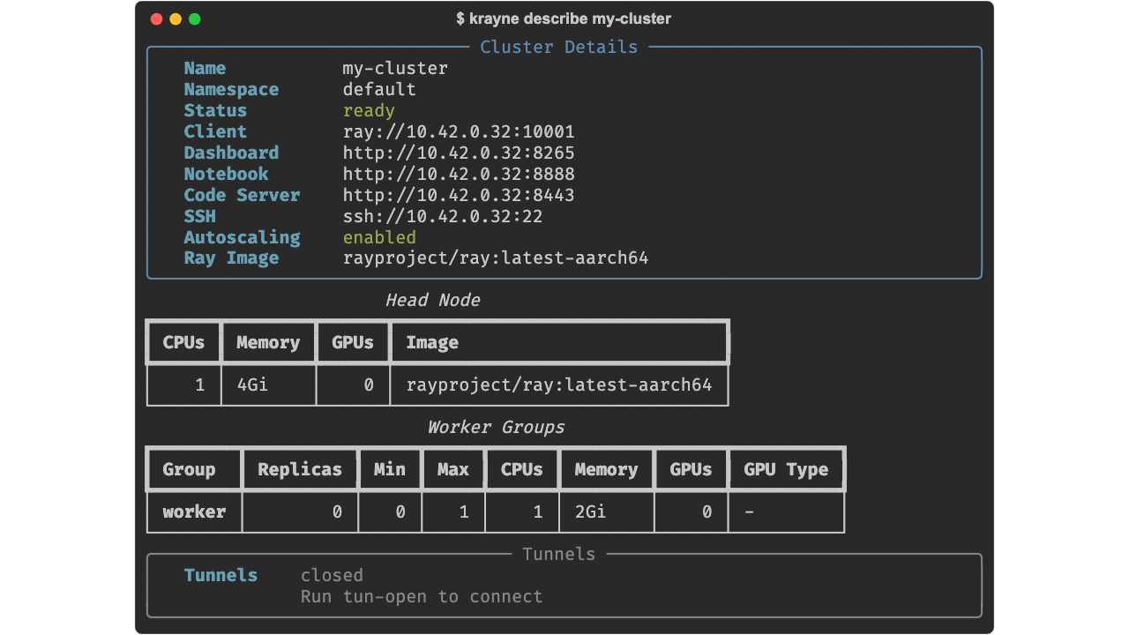The height and width of the screenshot is (635, 1129).
Task: Select the worker group row
Action: coord(193,512)
